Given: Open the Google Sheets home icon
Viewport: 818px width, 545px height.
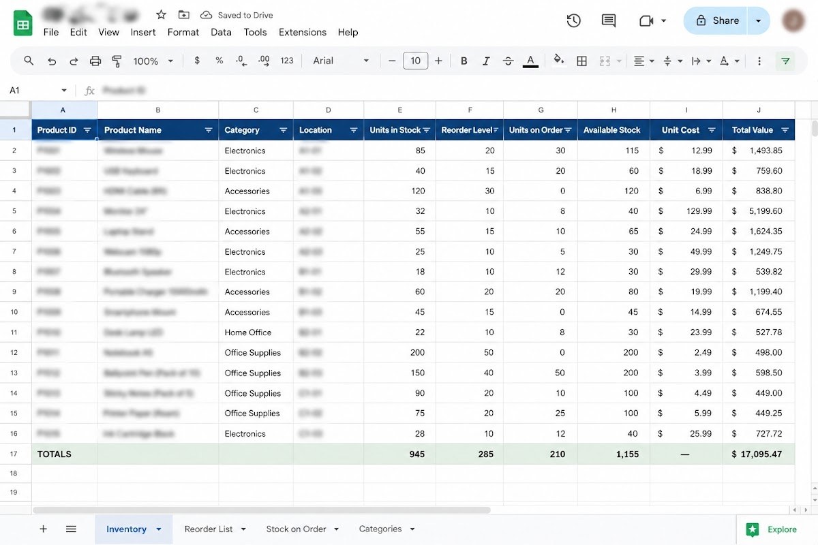Looking at the screenshot, I should coord(23,24).
